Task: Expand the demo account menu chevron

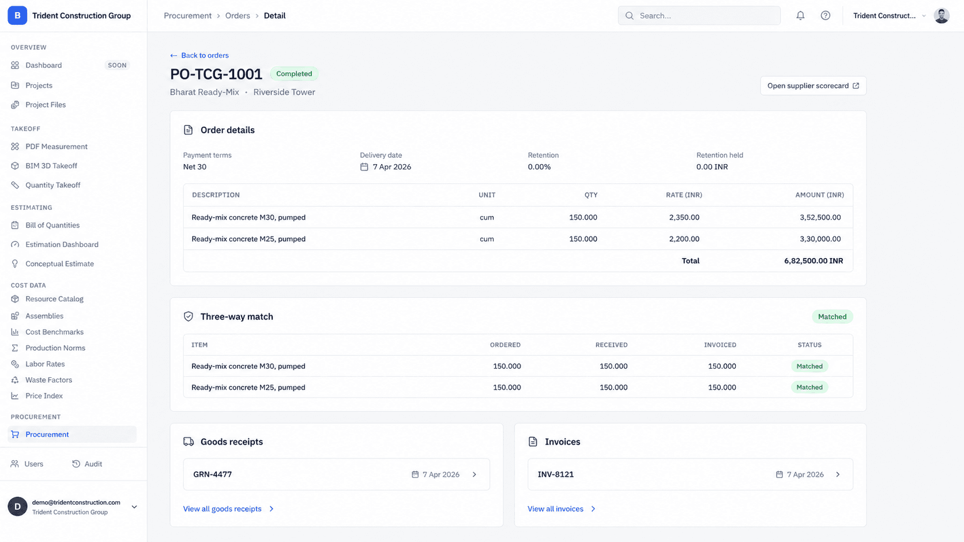Action: (134, 507)
